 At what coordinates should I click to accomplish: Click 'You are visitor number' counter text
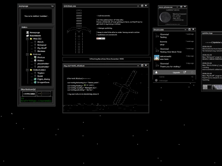click(x=36, y=16)
